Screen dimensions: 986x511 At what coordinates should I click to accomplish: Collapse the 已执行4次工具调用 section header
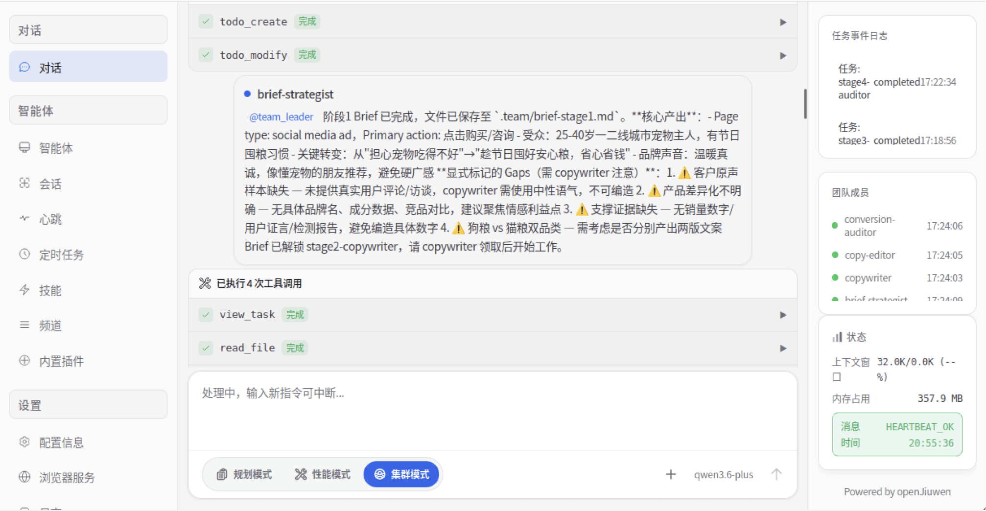pos(493,283)
